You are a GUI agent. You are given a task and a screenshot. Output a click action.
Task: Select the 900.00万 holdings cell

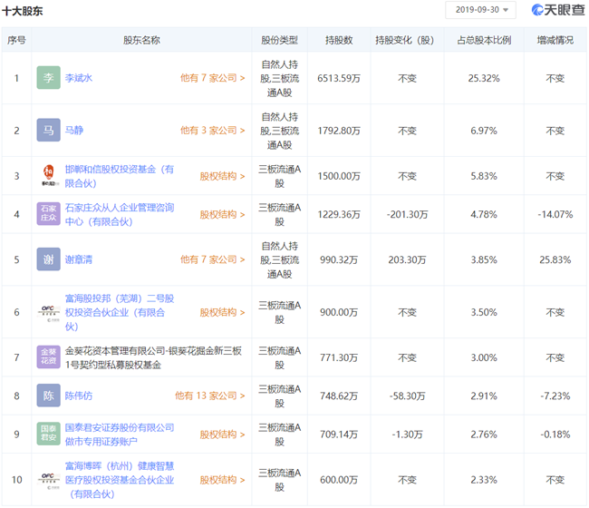click(339, 312)
